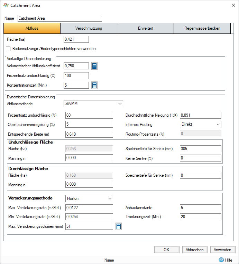Click the Name text at dialog bottom
239x264 pixels.
[x=109, y=260]
